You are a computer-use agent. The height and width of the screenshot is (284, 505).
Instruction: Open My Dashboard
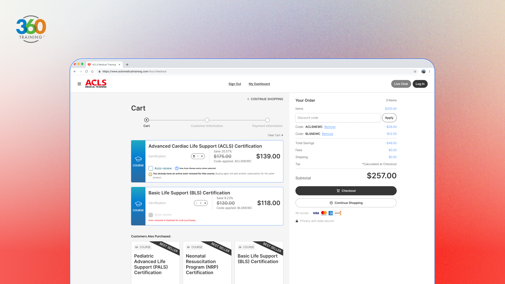(x=259, y=84)
